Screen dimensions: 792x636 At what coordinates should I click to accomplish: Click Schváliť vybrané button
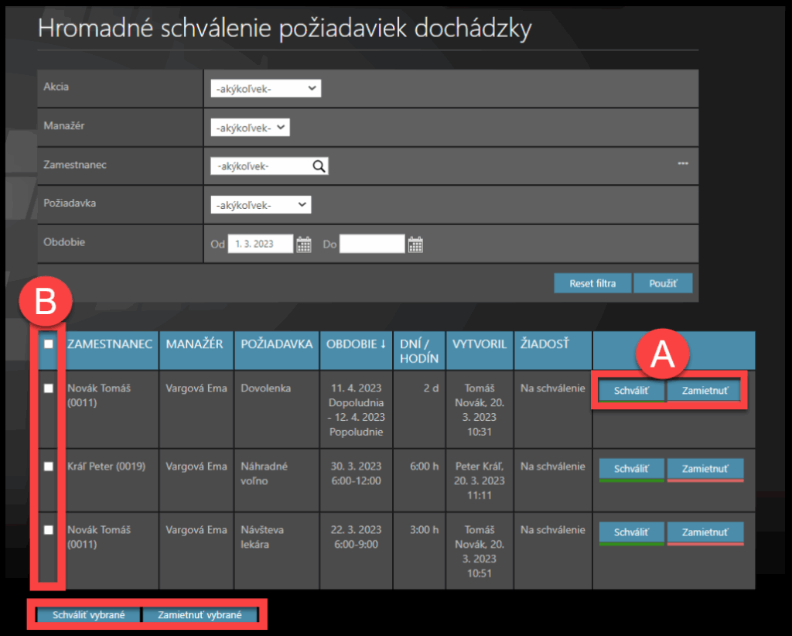[x=88, y=616]
